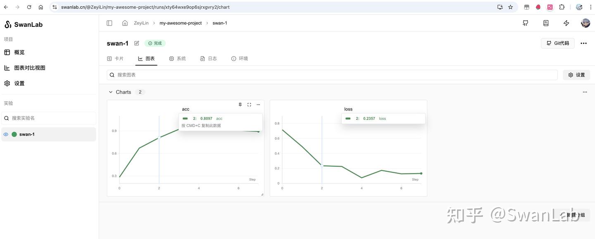Open the Git代码 button

coord(557,43)
